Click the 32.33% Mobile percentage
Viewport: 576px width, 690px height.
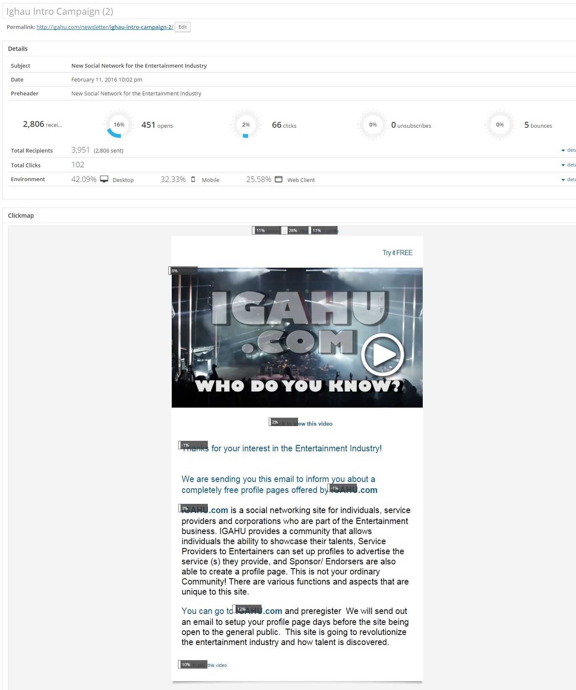click(x=173, y=179)
